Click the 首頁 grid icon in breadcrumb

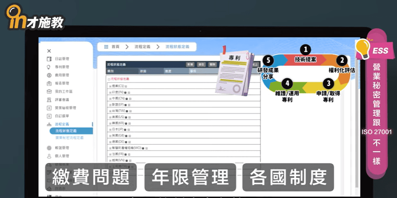106,47
